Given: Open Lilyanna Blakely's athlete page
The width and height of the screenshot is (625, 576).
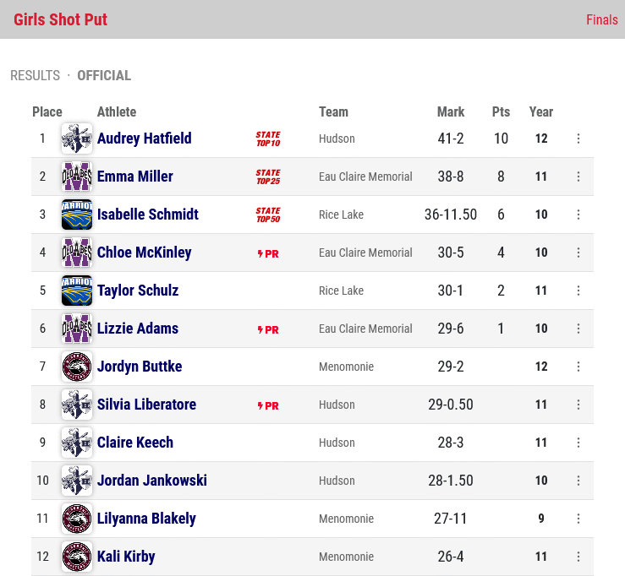Looking at the screenshot, I should [x=146, y=519].
